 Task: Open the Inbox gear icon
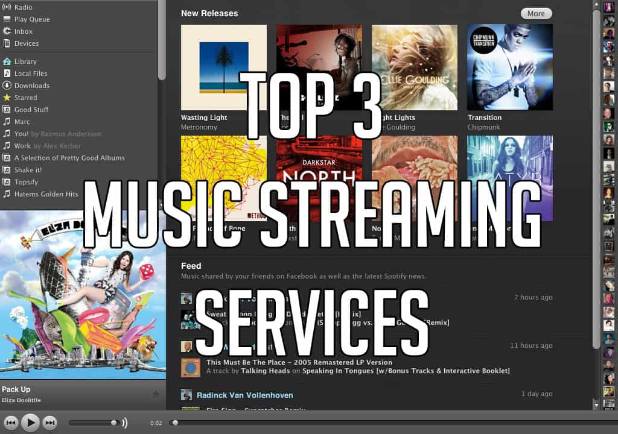point(7,31)
